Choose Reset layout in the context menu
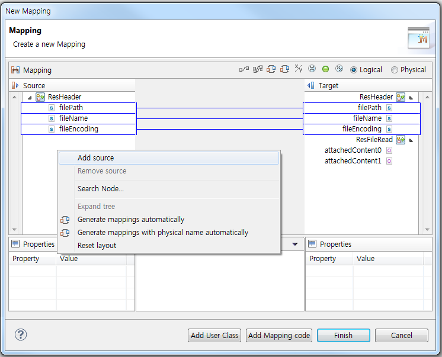442x357 pixels. tap(169, 246)
